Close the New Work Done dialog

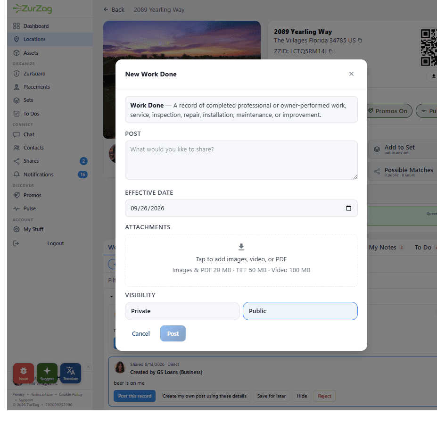[x=352, y=74]
